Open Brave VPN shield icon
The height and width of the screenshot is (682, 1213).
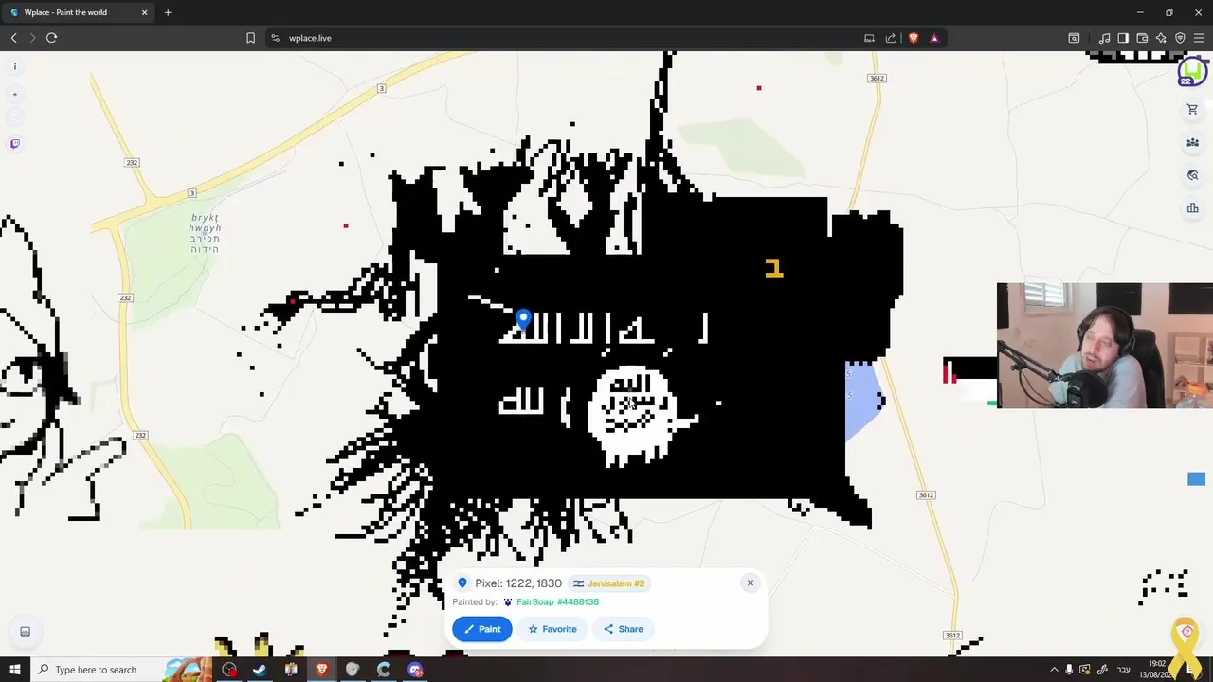[x=1180, y=38]
